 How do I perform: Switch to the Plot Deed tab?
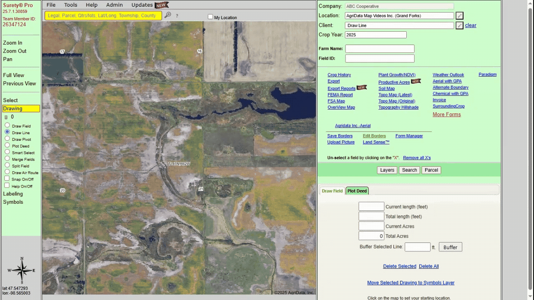pyautogui.click(x=357, y=191)
